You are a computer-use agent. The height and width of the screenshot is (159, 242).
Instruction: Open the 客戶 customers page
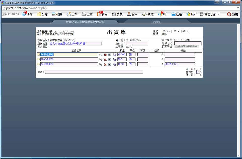coord(132,14)
